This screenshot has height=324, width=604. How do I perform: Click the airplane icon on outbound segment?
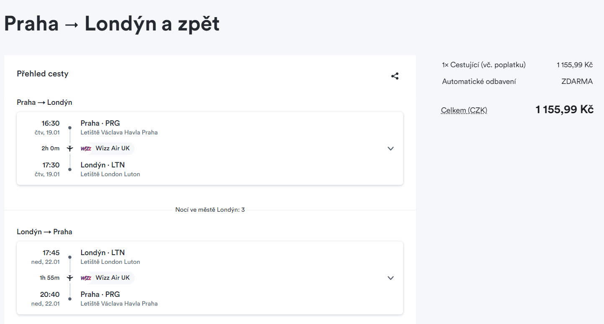coord(70,149)
